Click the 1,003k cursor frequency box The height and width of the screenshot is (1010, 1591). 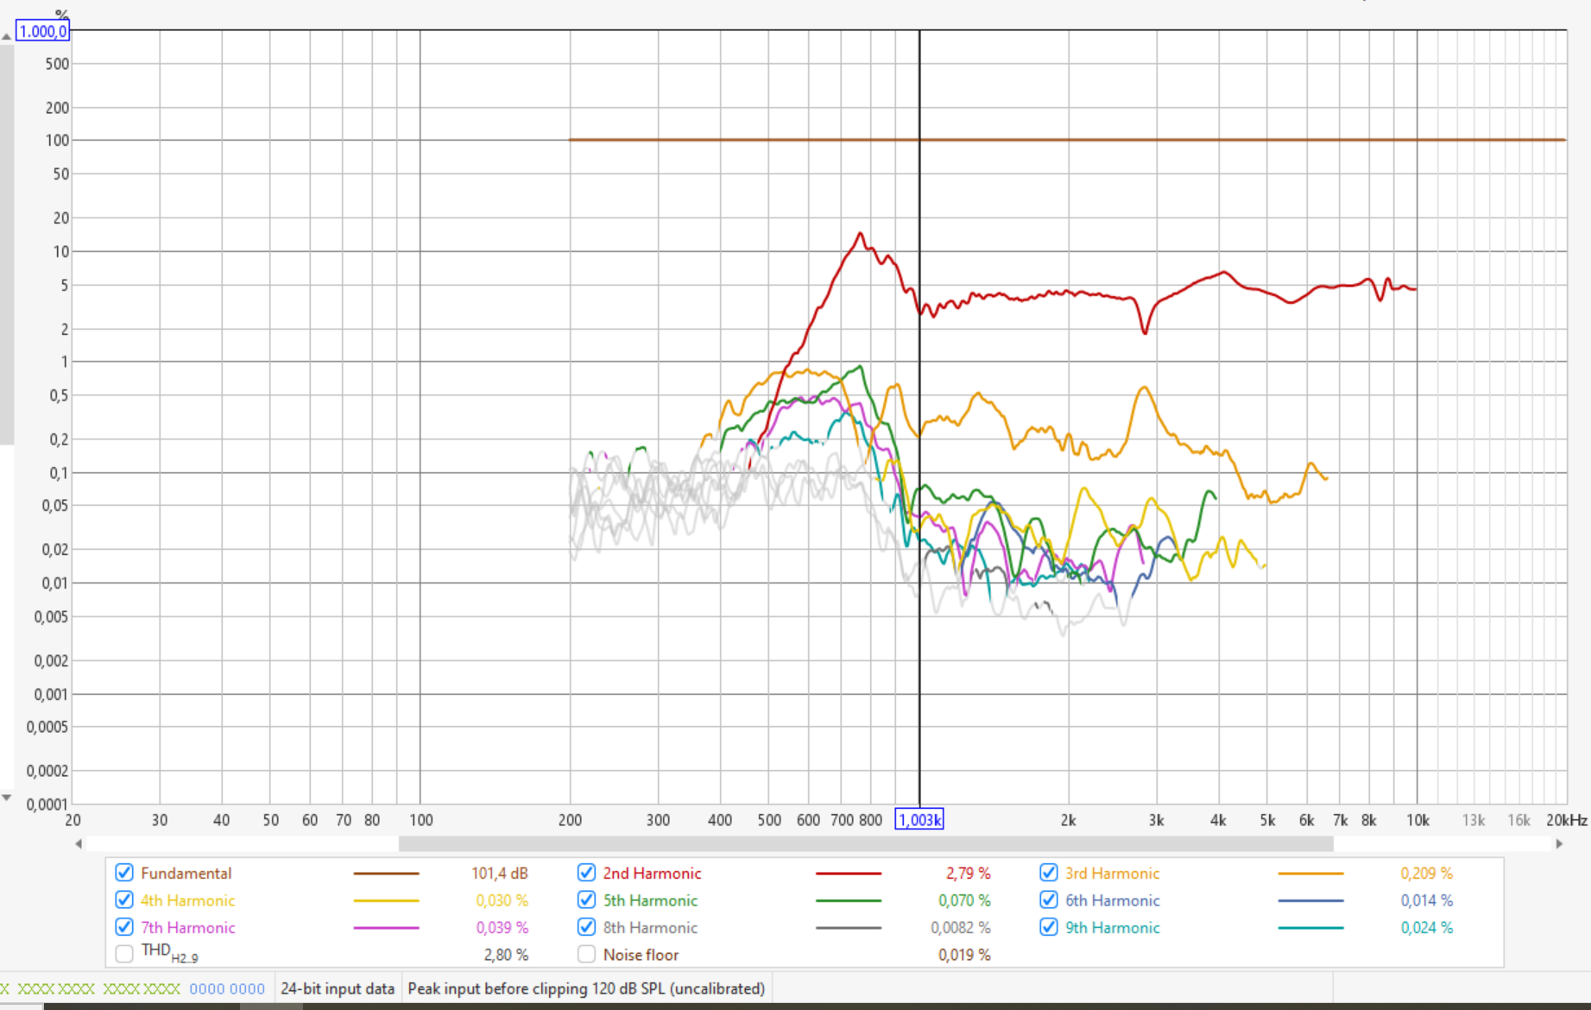(x=919, y=820)
